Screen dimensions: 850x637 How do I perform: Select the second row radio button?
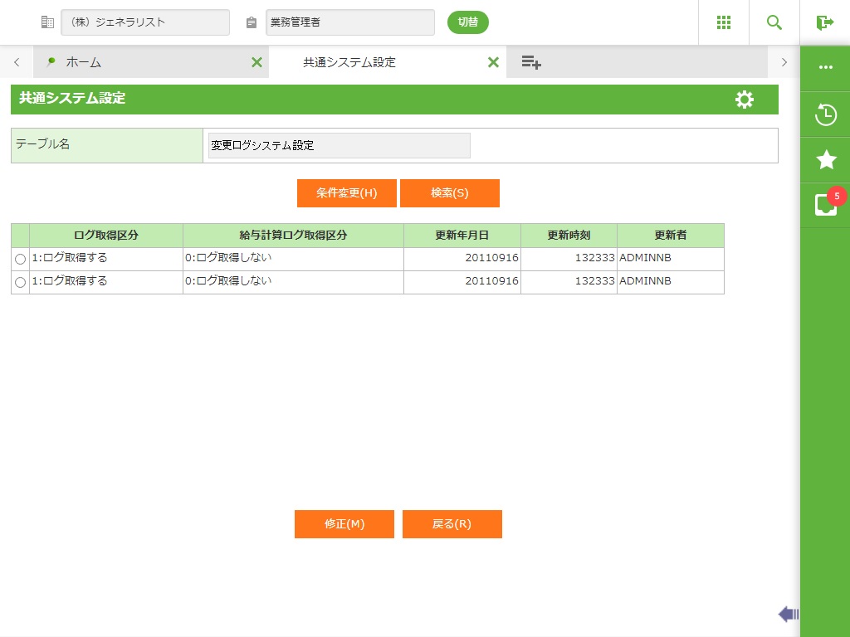coord(20,283)
